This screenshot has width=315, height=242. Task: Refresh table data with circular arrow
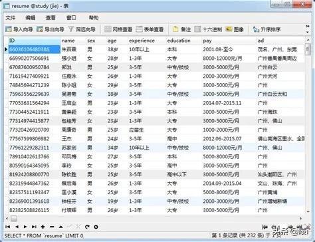click(x=87, y=227)
